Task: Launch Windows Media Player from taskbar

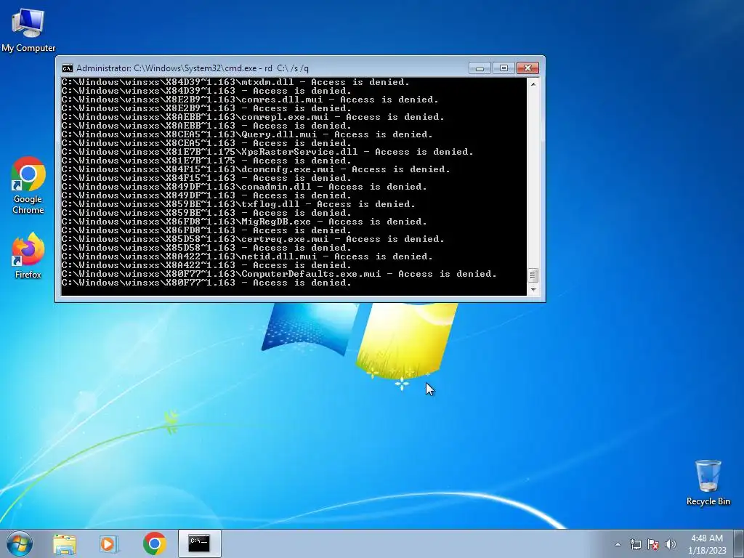Action: pos(109,544)
